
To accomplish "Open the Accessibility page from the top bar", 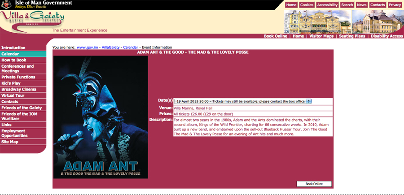I will (x=327, y=5).
